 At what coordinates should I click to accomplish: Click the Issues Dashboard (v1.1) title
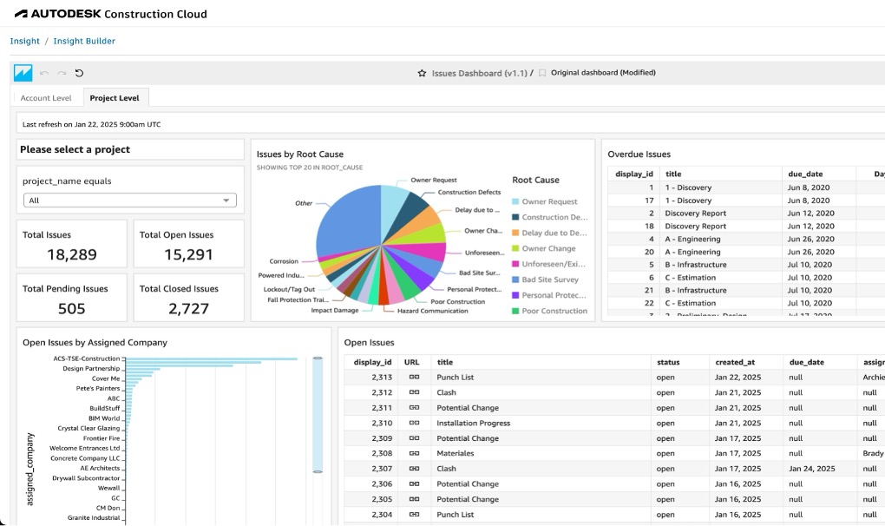click(479, 73)
